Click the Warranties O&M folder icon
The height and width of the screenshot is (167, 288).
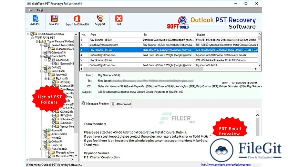[x=53, y=49]
